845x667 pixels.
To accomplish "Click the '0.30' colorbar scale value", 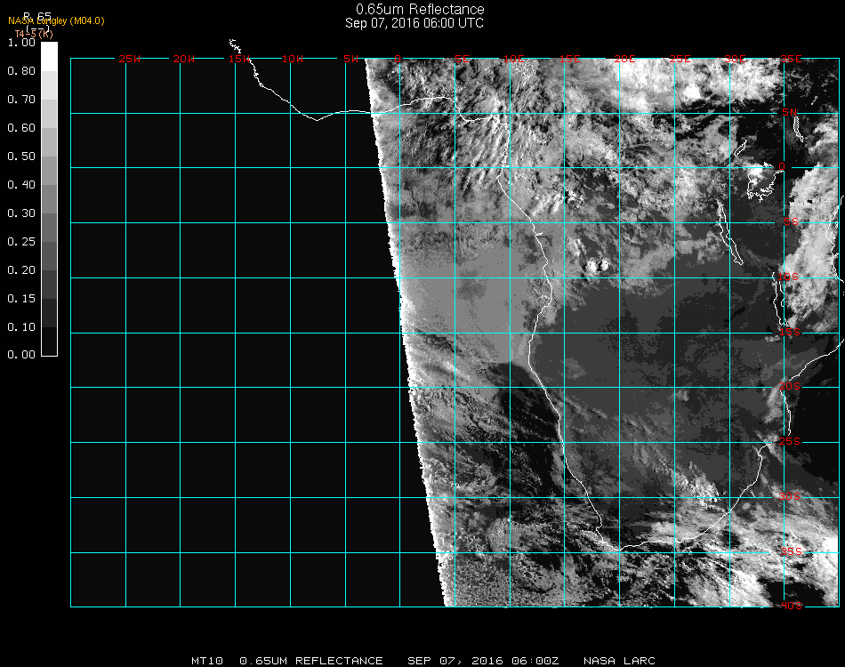I will pyautogui.click(x=21, y=213).
